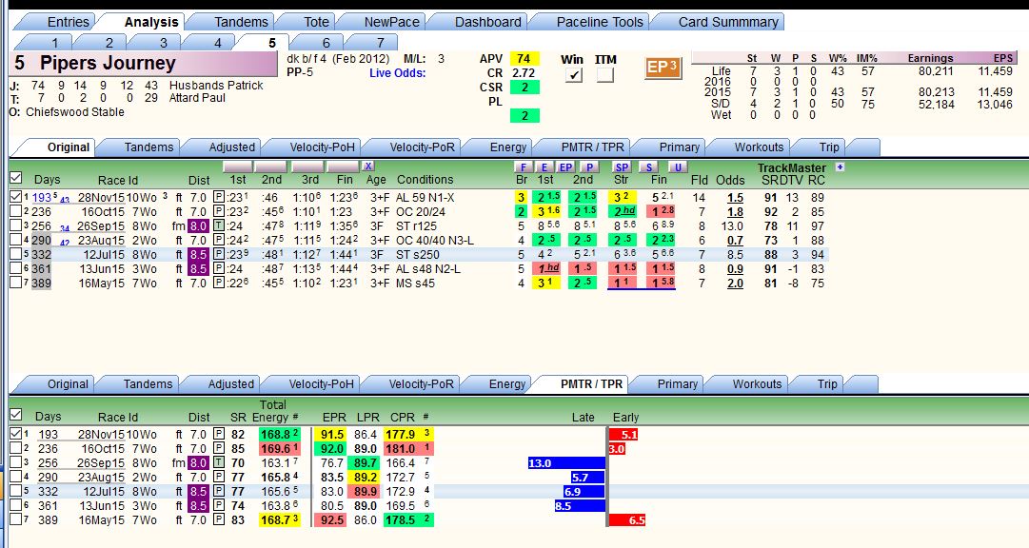
Task: Click the EP pace button
Action: (x=565, y=166)
